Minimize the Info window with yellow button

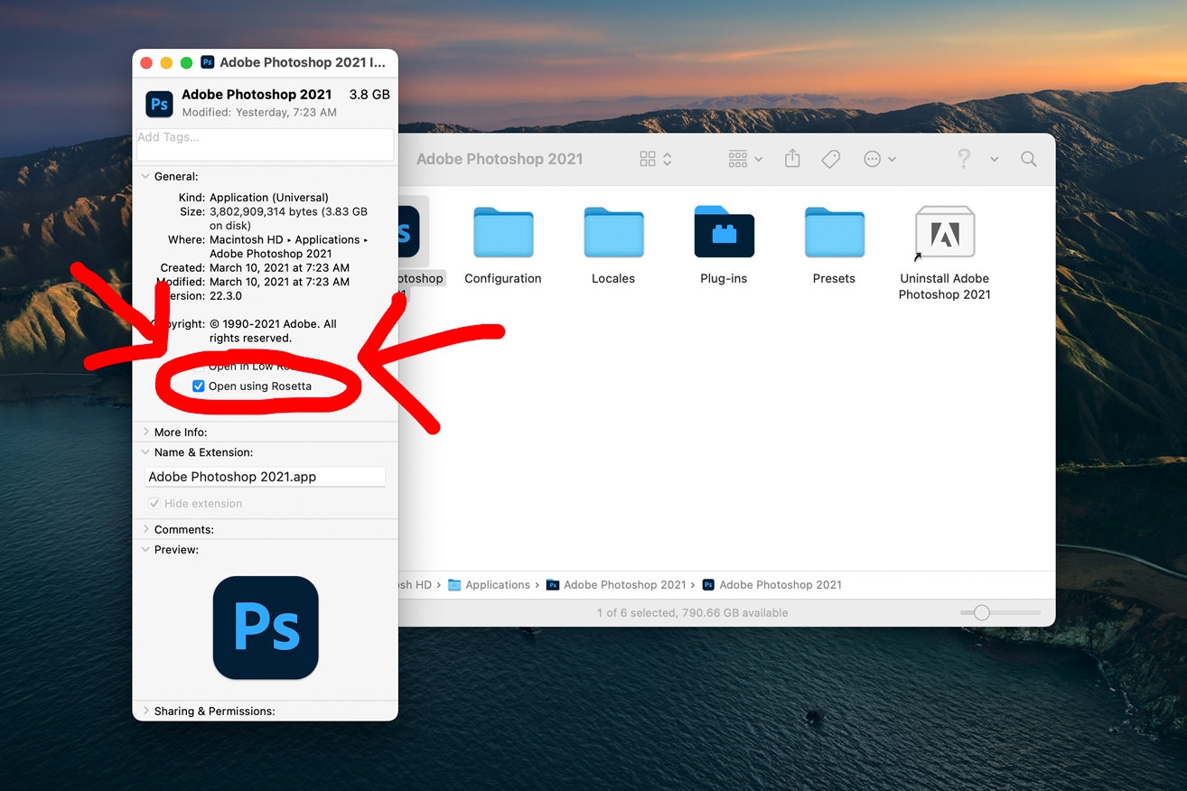[x=167, y=62]
